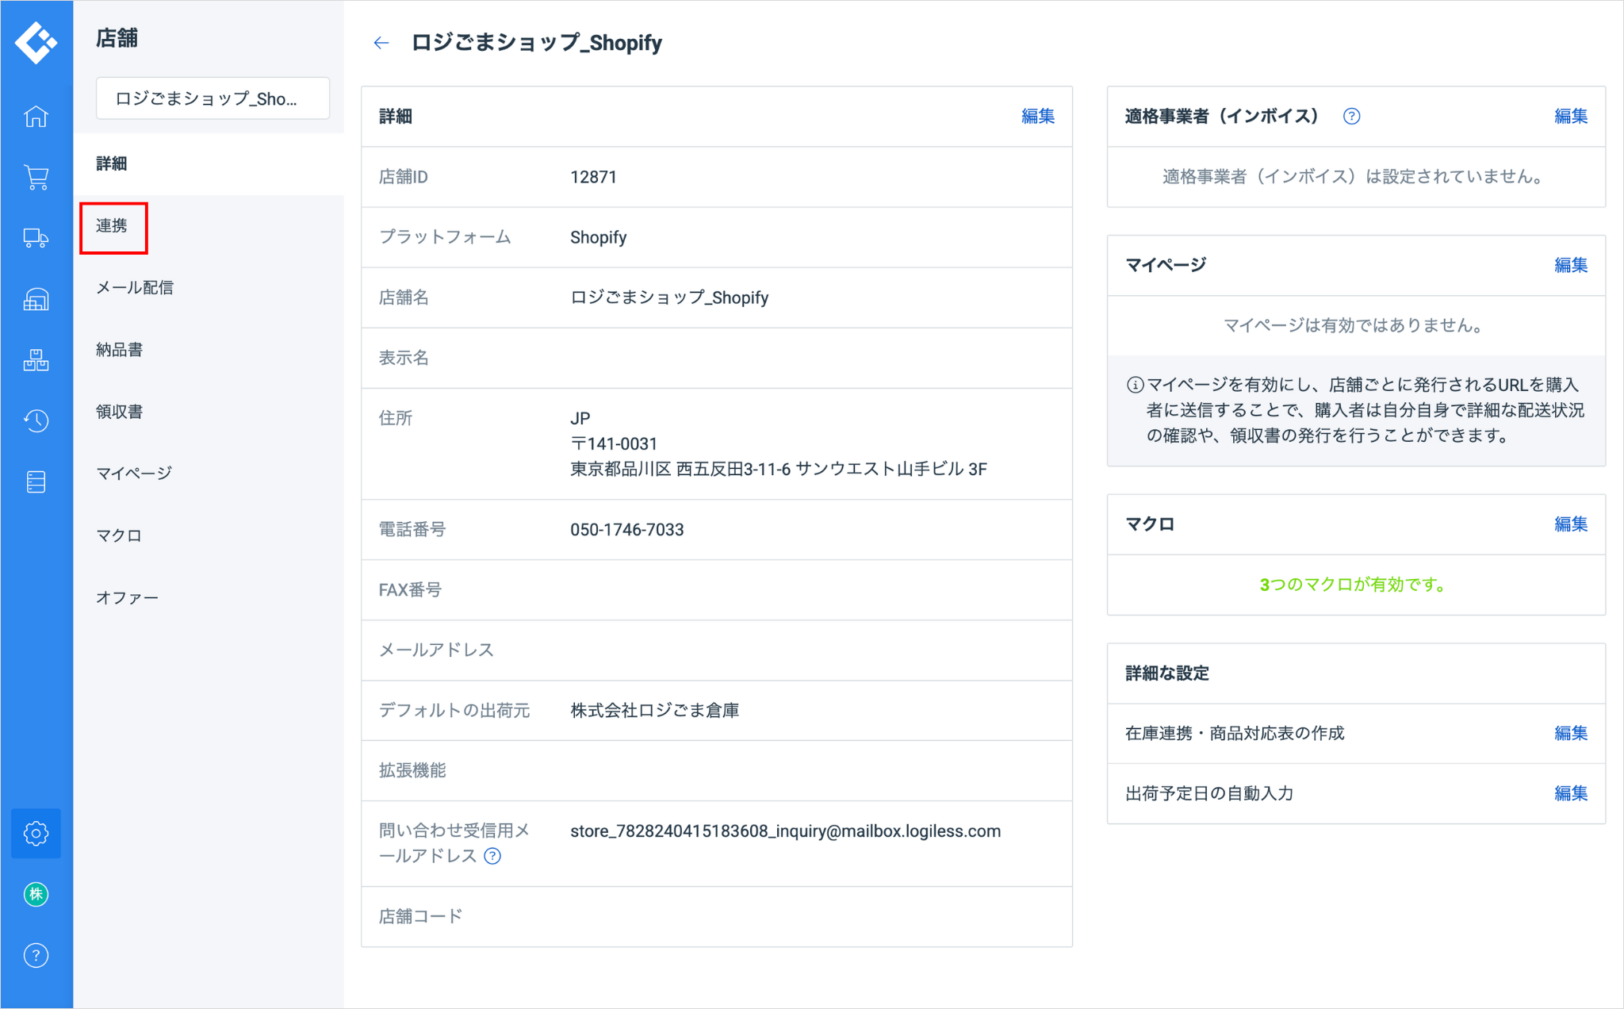The image size is (1624, 1009).
Task: Click the home icon in sidebar
Action: (36, 117)
